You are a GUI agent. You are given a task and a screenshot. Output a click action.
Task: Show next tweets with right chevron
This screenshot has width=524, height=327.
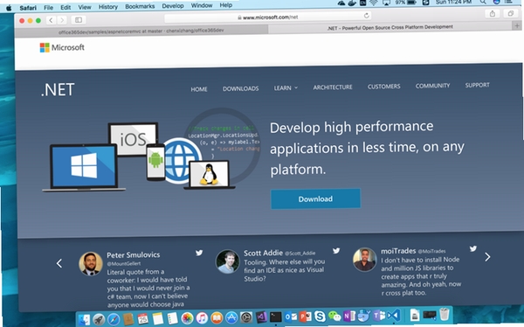[487, 257]
